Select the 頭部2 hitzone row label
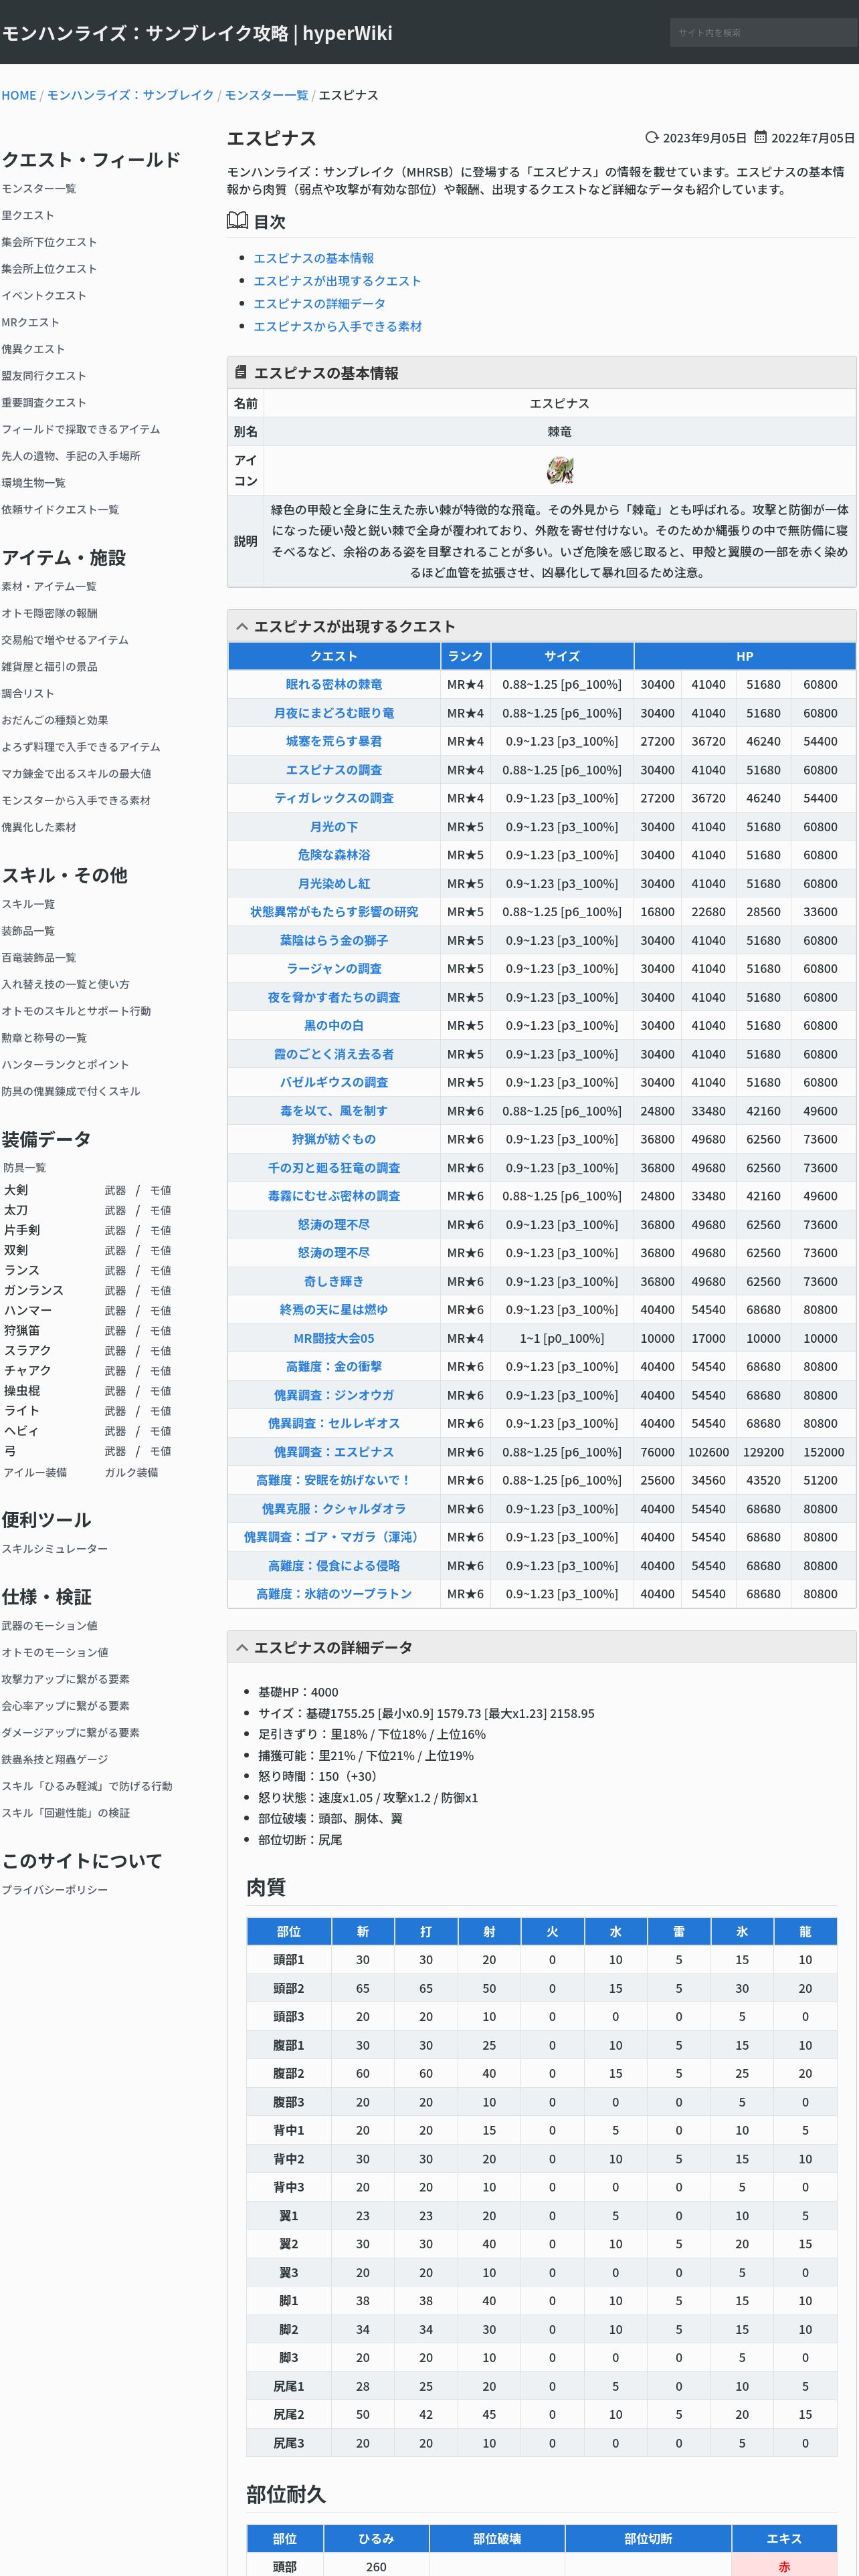 (x=288, y=1988)
